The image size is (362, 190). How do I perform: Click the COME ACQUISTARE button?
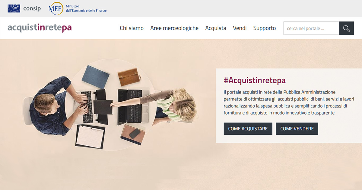point(248,128)
